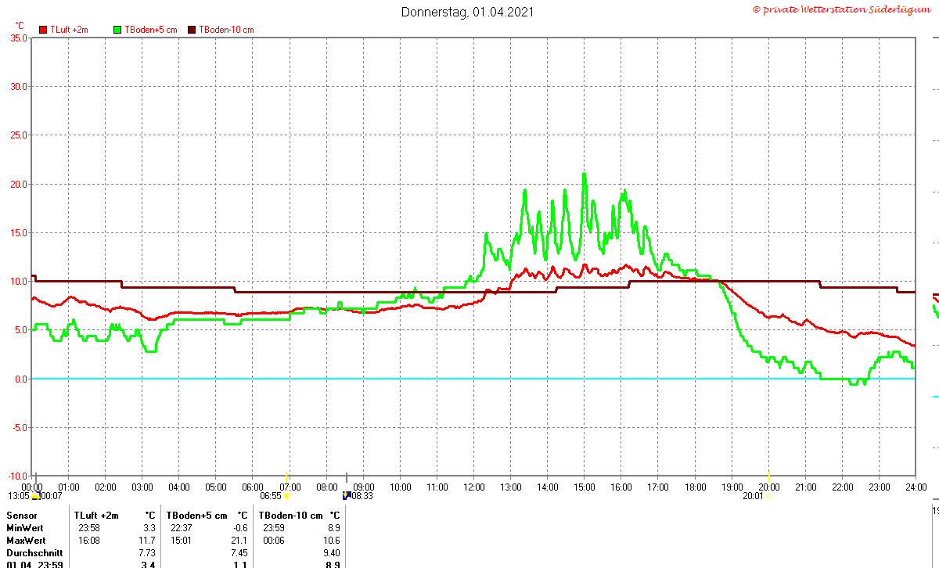Viewport: 939px width, 568px height.
Task: Select the TBoden-10 cm legend label
Action: pyautogui.click(x=226, y=30)
